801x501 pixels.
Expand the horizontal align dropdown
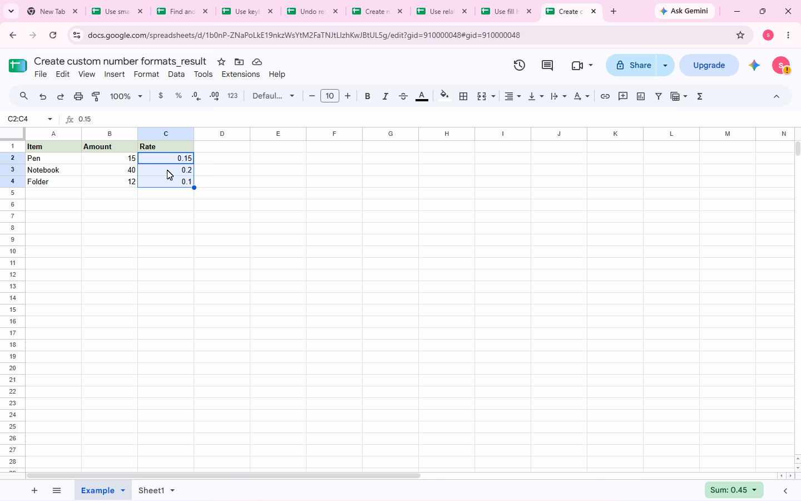point(513,96)
